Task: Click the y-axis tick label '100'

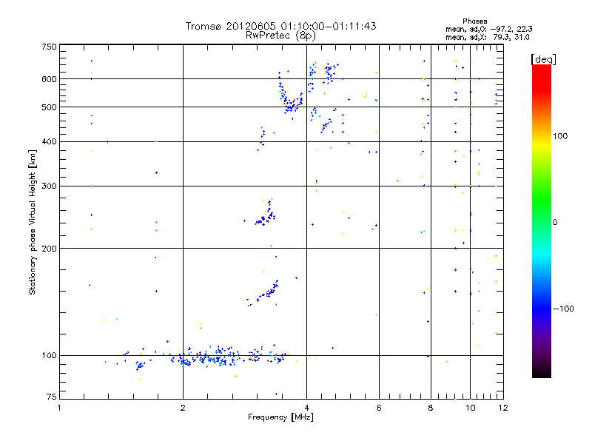Action: 49,356
